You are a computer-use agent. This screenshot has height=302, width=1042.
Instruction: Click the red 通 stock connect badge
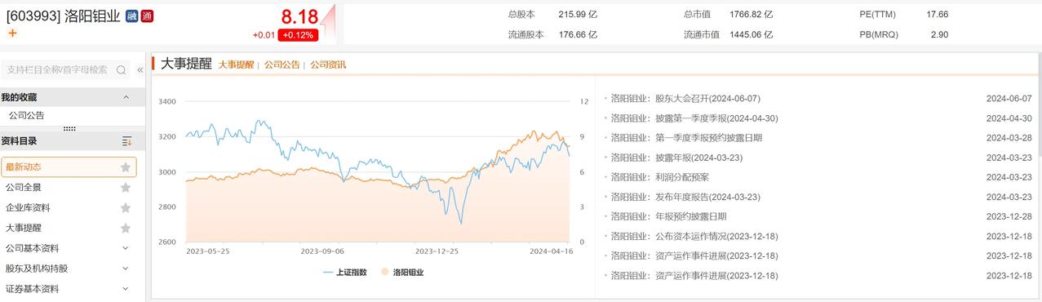coord(147,16)
